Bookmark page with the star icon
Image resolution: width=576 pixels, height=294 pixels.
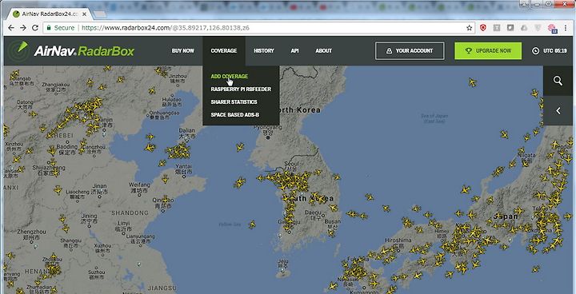coord(470,28)
